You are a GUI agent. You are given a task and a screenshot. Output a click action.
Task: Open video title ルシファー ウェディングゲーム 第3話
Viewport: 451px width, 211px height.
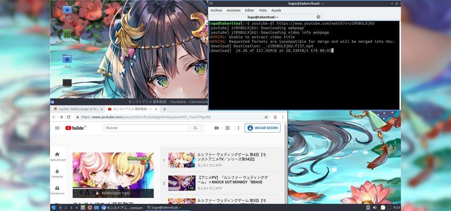point(232,201)
